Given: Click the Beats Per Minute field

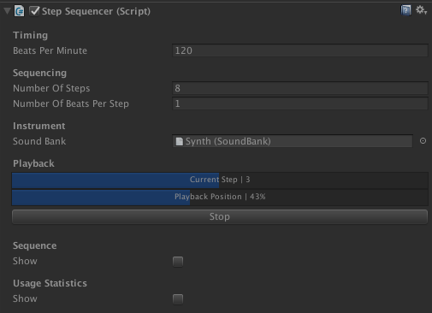Looking at the screenshot, I should pyautogui.click(x=300, y=50).
